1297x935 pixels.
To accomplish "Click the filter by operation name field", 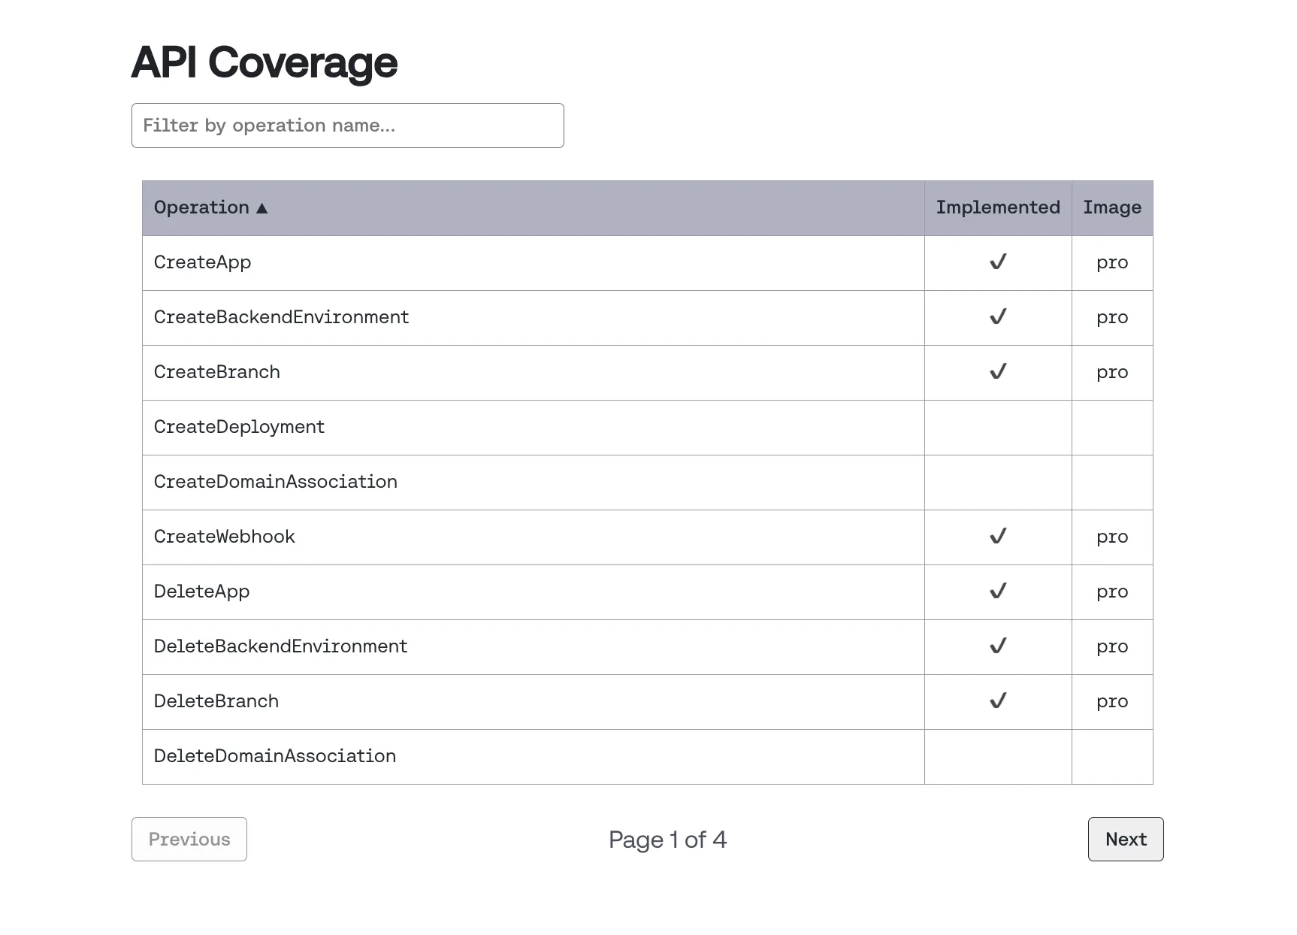I will [347, 126].
